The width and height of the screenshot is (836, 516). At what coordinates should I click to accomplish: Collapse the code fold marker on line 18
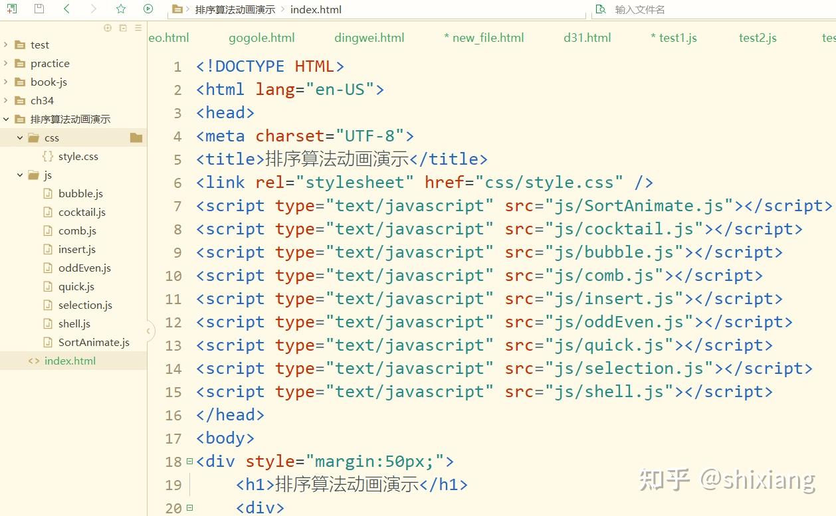click(189, 461)
